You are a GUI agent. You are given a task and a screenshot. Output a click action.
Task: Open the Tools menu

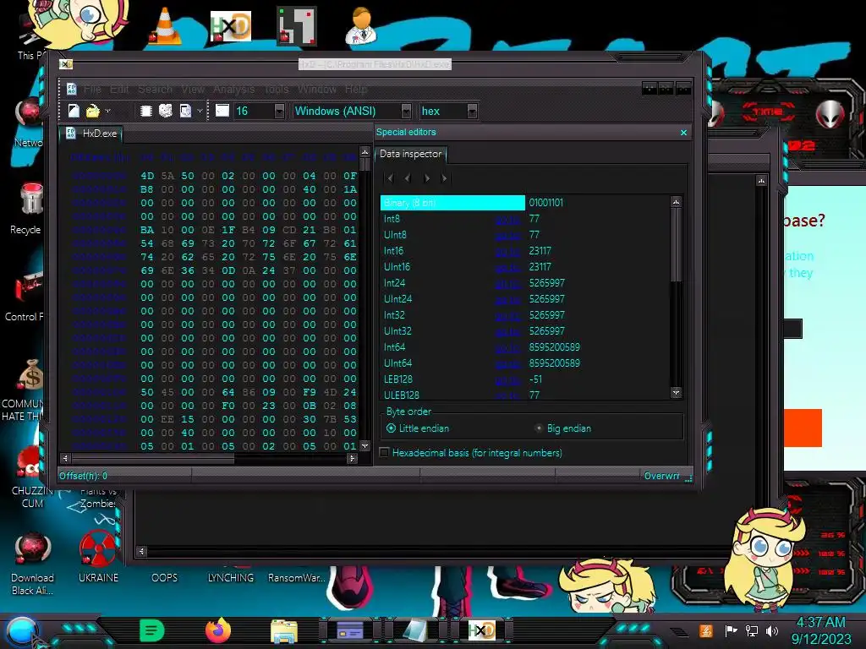(x=277, y=89)
